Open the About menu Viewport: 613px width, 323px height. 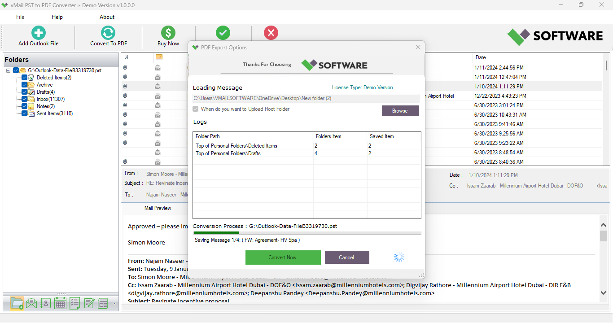tap(106, 17)
